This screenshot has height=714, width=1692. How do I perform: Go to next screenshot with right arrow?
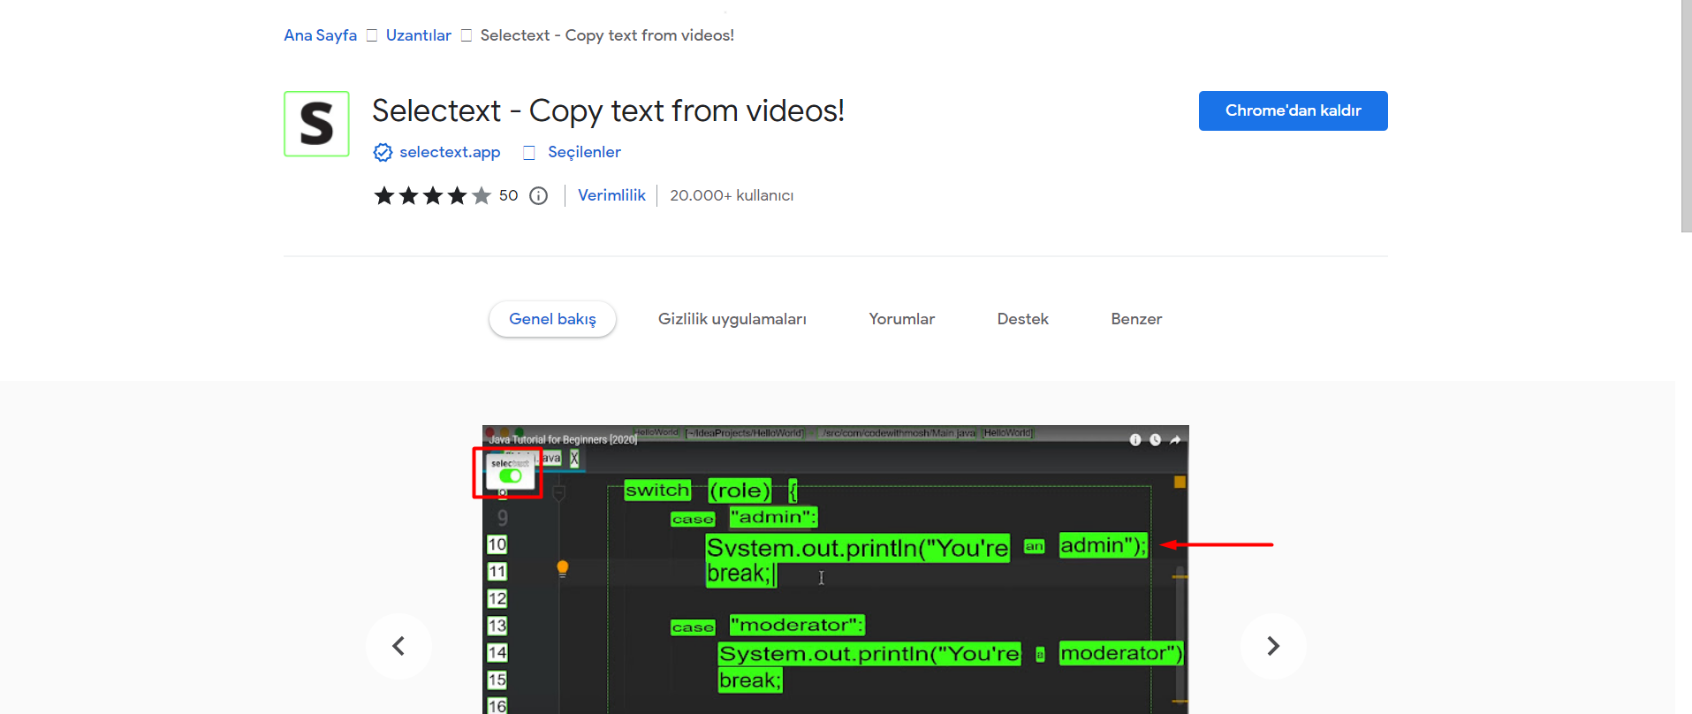coord(1273,646)
